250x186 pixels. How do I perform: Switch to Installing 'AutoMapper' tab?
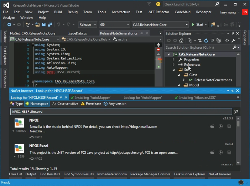pos(90,97)
